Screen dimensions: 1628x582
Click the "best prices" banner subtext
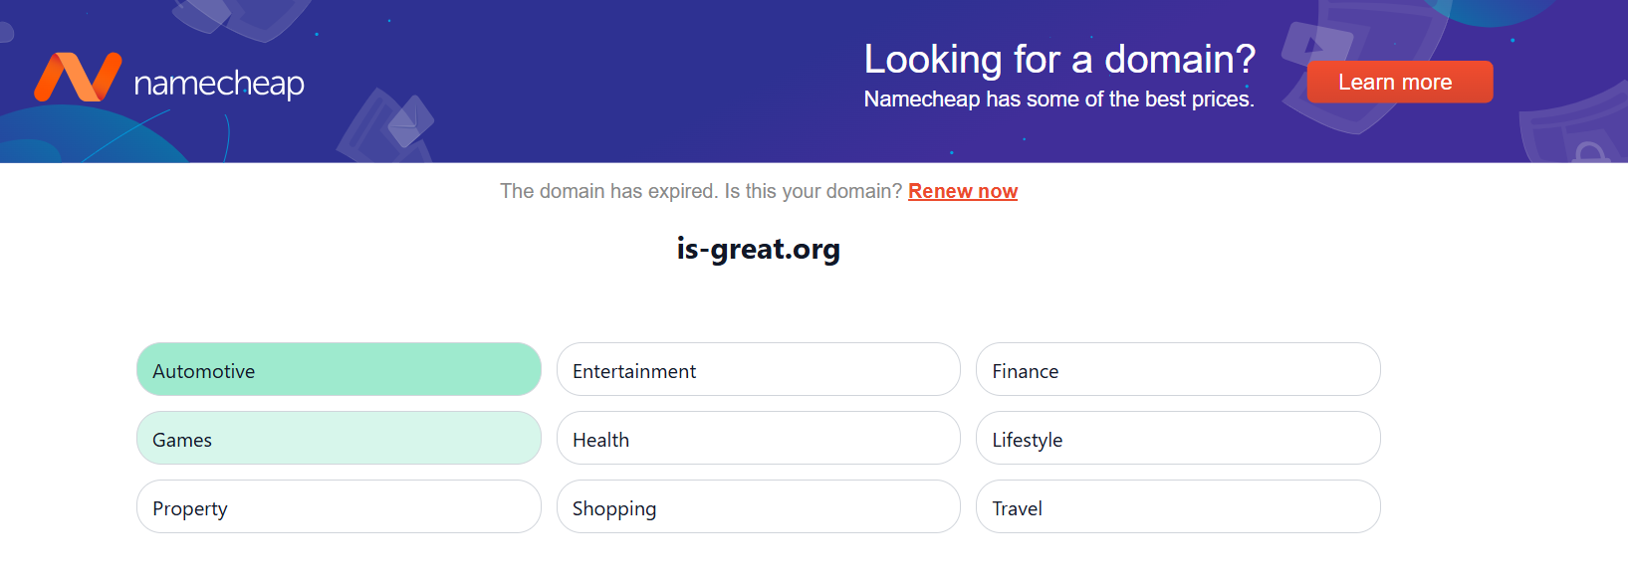pos(1058,99)
